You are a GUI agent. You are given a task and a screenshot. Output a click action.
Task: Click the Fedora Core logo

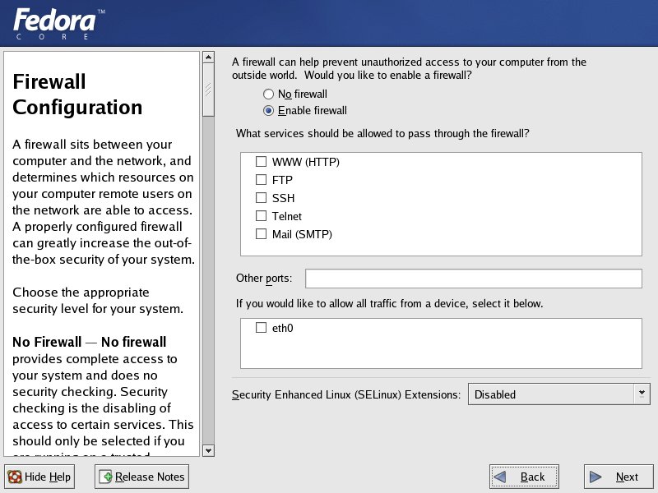point(58,24)
